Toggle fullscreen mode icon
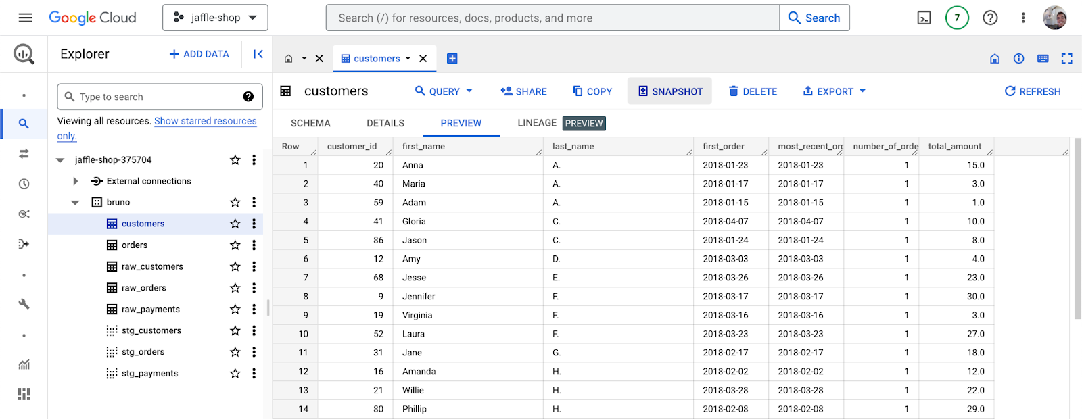 (1067, 59)
